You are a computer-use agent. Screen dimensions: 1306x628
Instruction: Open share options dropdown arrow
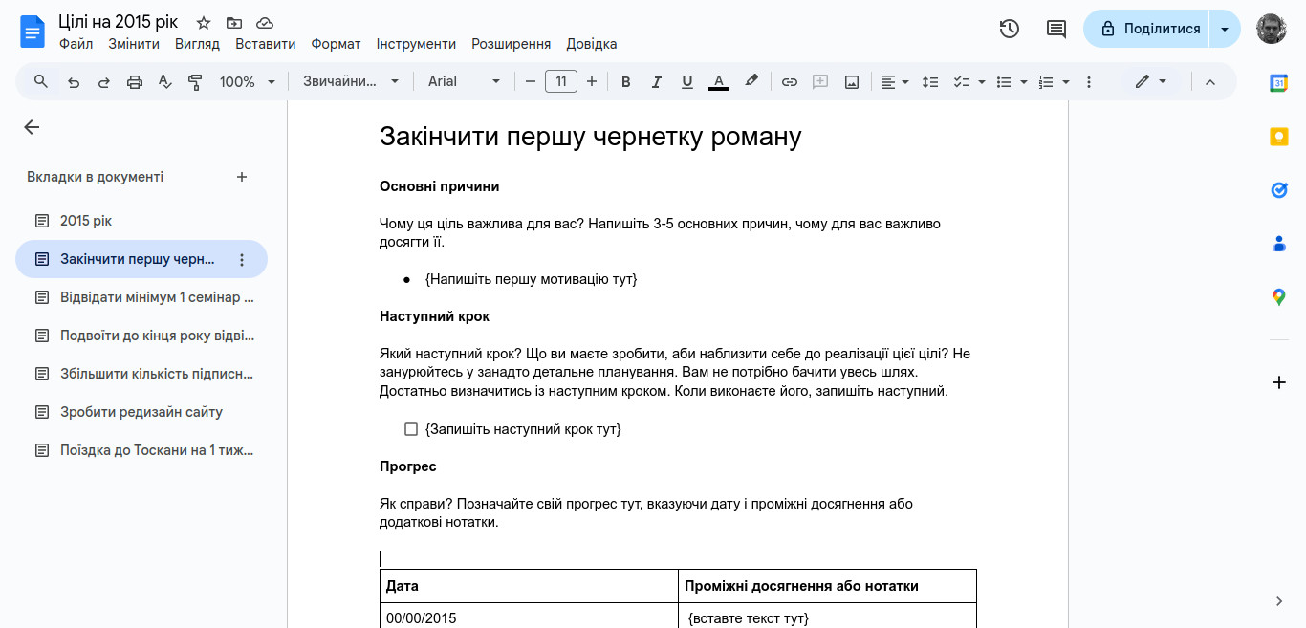click(x=1225, y=29)
